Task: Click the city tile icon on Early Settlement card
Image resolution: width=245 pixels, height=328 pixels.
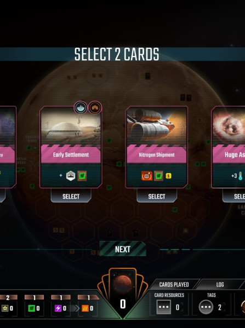Action: [x=71, y=176]
